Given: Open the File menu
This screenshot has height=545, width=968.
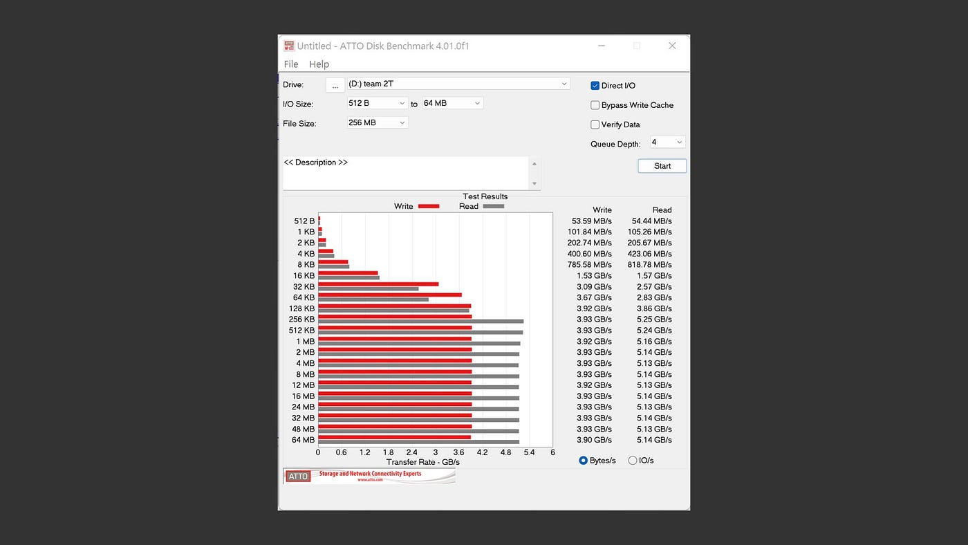Looking at the screenshot, I should (291, 64).
